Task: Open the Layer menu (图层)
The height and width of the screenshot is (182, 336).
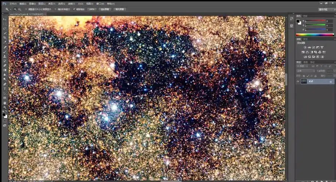Action: click(42, 4)
